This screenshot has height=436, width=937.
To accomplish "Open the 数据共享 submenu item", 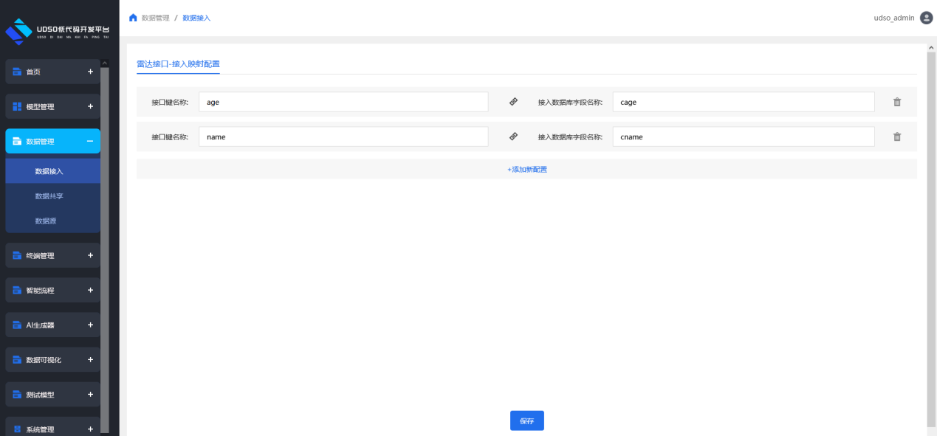I will (x=49, y=196).
